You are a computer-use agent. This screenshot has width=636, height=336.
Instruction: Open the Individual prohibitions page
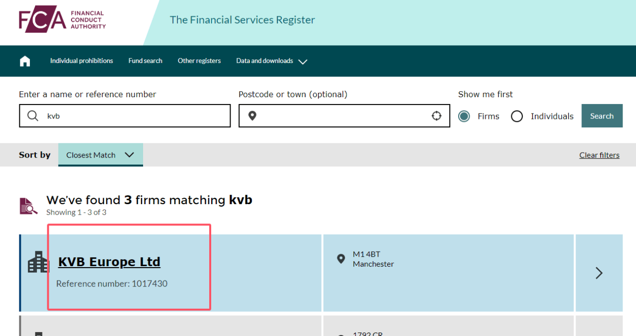pos(81,61)
